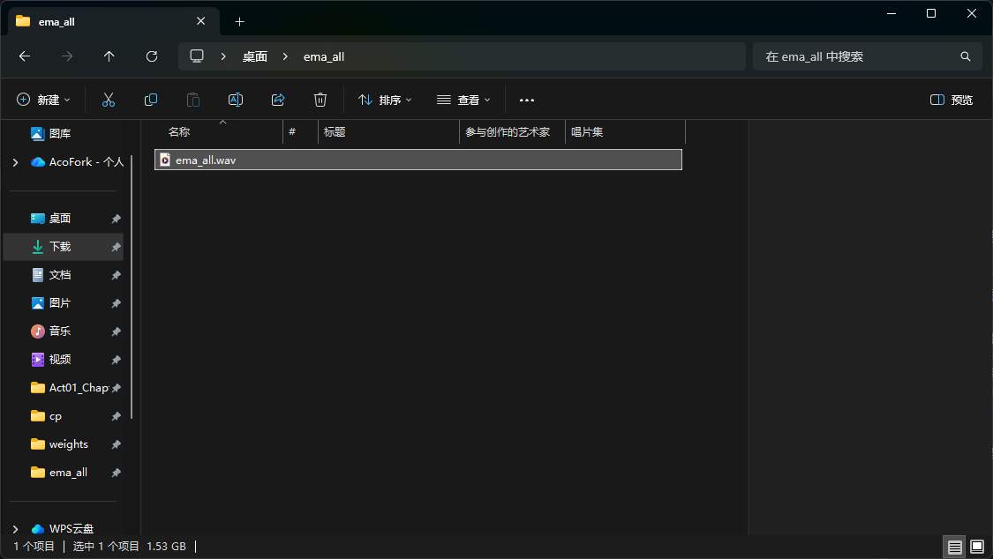Click the search box for ema_all
Image resolution: width=993 pixels, height=559 pixels.
856,56
